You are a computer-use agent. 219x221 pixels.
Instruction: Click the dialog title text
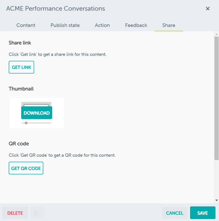[x=55, y=9]
